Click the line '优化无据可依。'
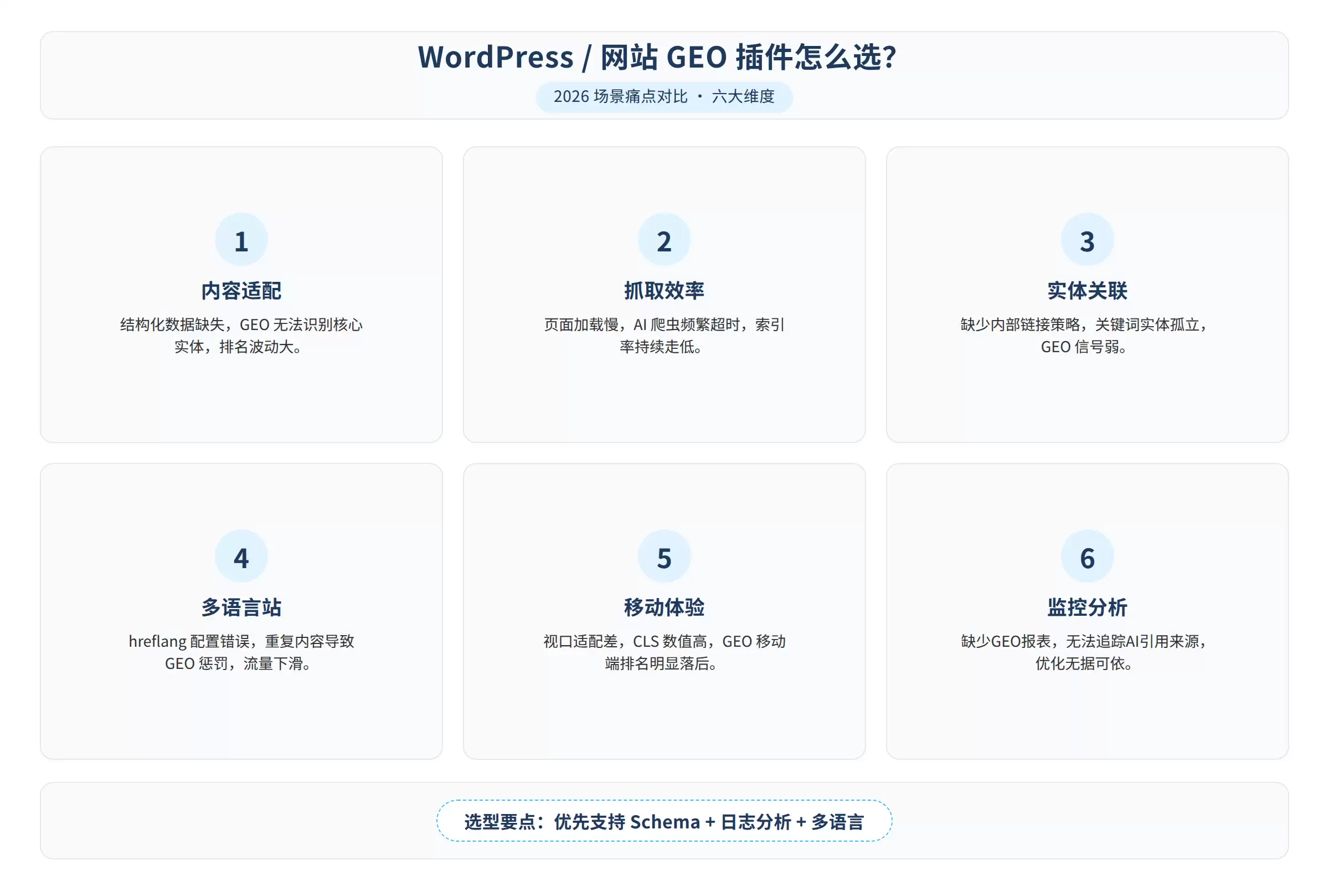 [1084, 663]
